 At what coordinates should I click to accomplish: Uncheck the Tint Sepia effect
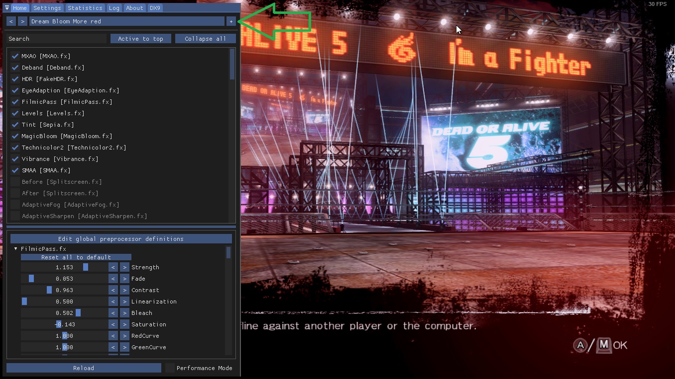pyautogui.click(x=15, y=125)
